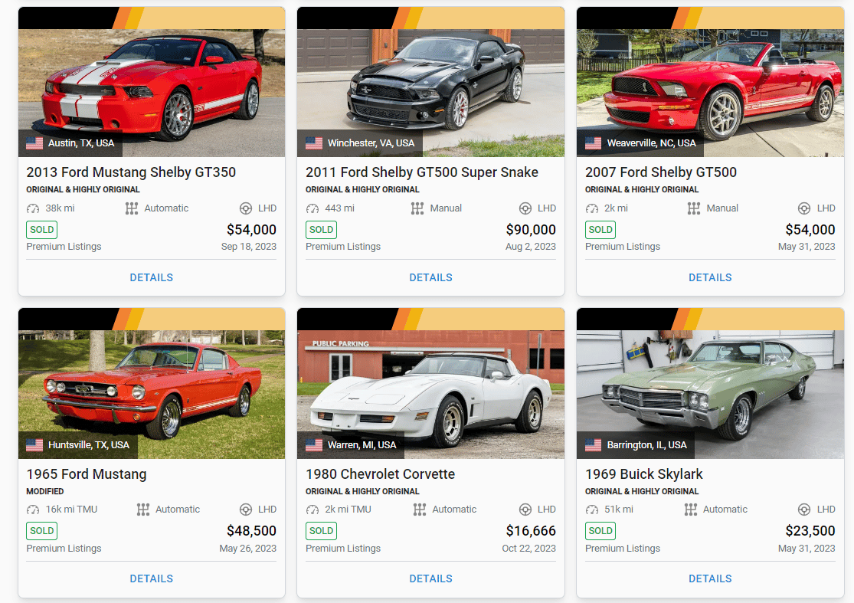View DETAILS of the 1980 Chevrolet Corvette
This screenshot has height=603, width=854.
(x=430, y=578)
